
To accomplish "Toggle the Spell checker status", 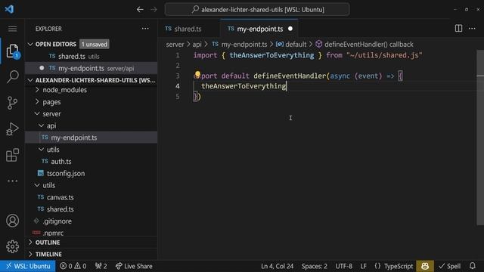I will (x=450, y=266).
